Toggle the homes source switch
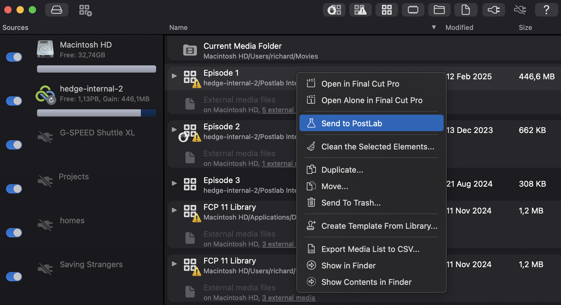 click(14, 233)
